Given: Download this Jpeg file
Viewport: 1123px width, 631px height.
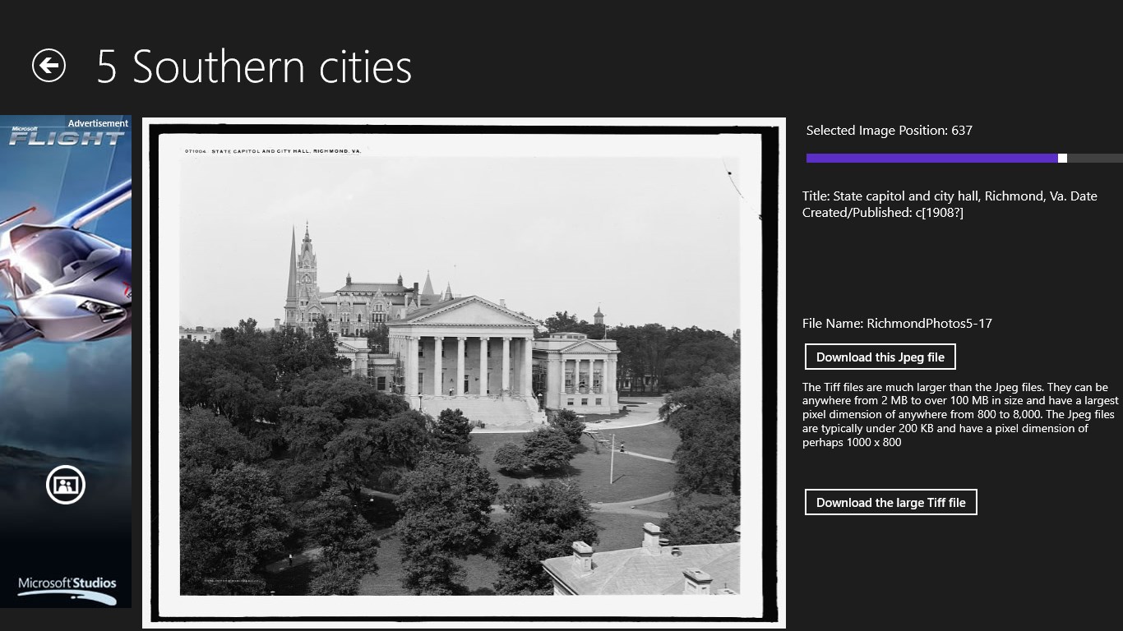Looking at the screenshot, I should 880,357.
